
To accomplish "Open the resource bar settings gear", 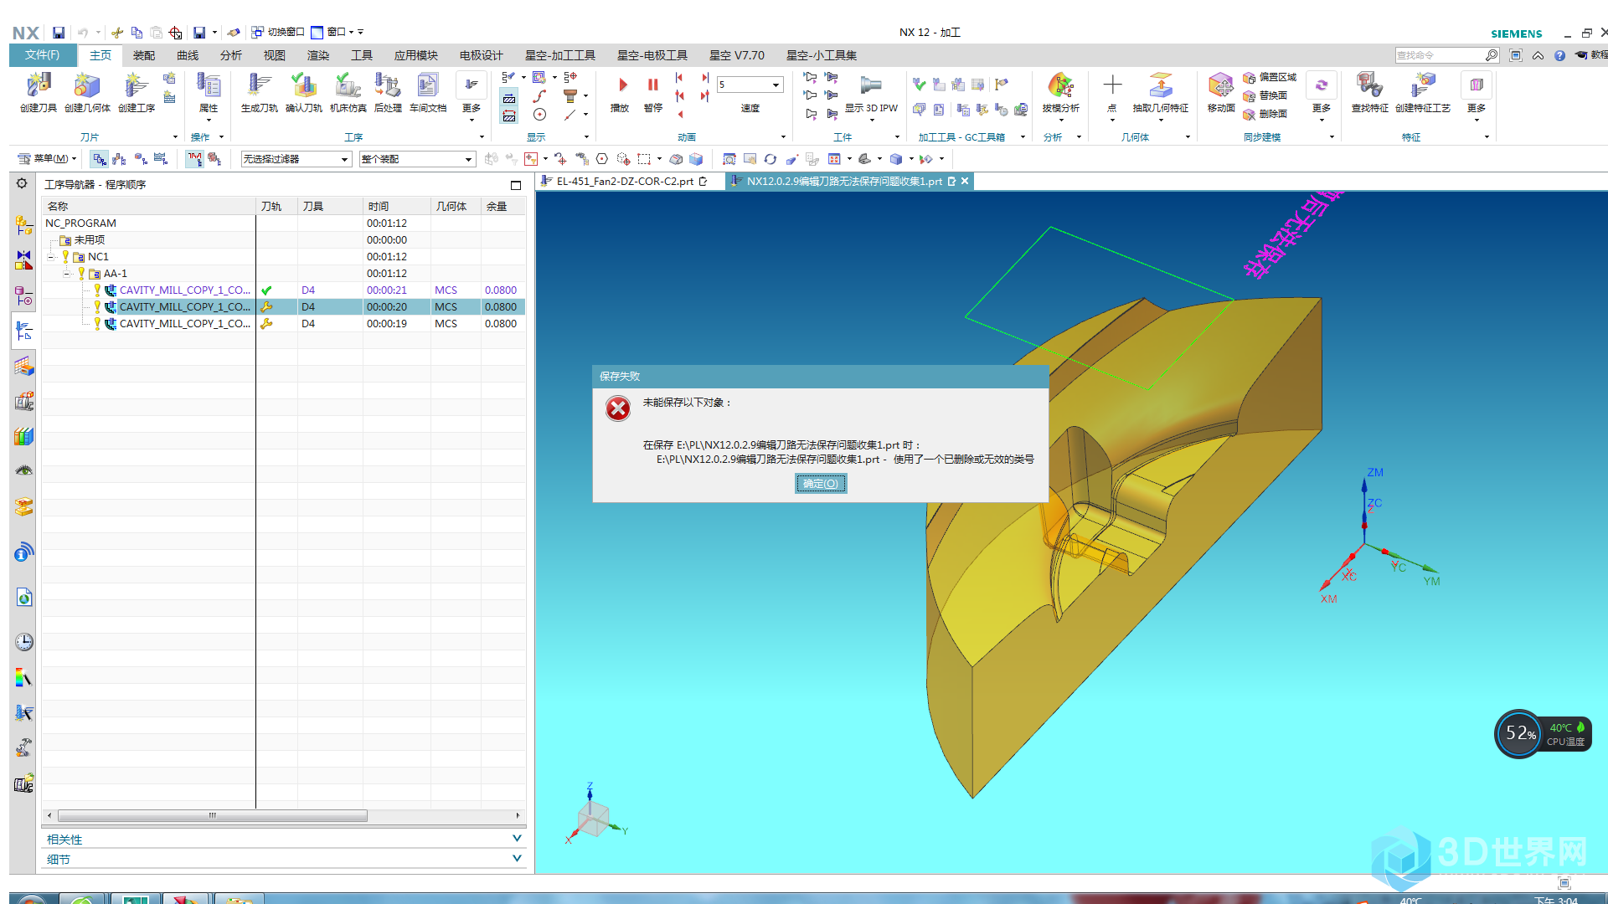I will tap(22, 184).
